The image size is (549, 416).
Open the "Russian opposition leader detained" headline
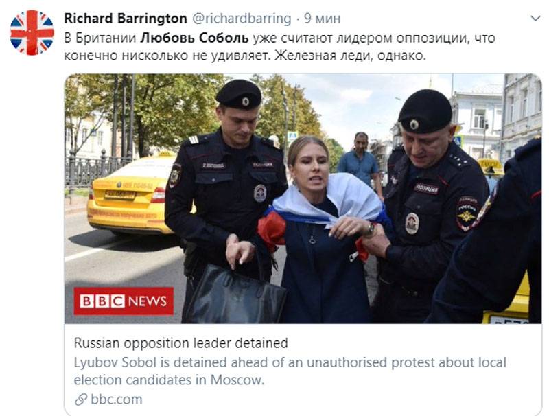click(x=180, y=343)
